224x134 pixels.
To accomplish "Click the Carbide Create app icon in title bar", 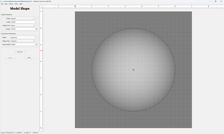I will pos(1,1).
